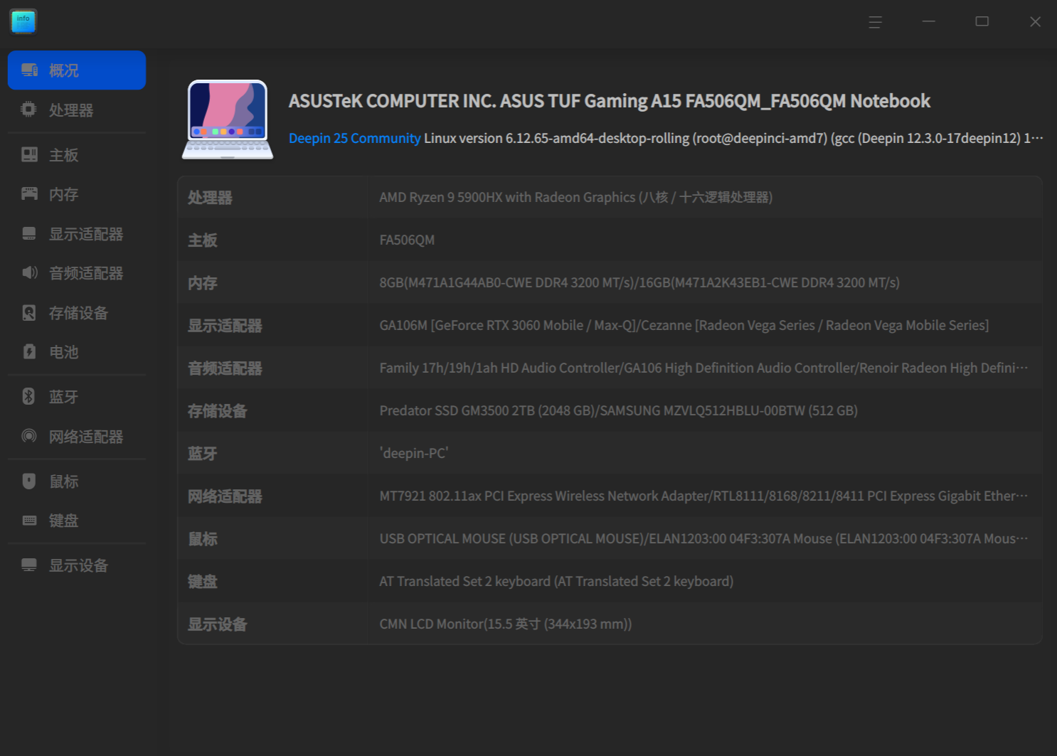Select the 音频适配器 sidebar label

click(86, 273)
